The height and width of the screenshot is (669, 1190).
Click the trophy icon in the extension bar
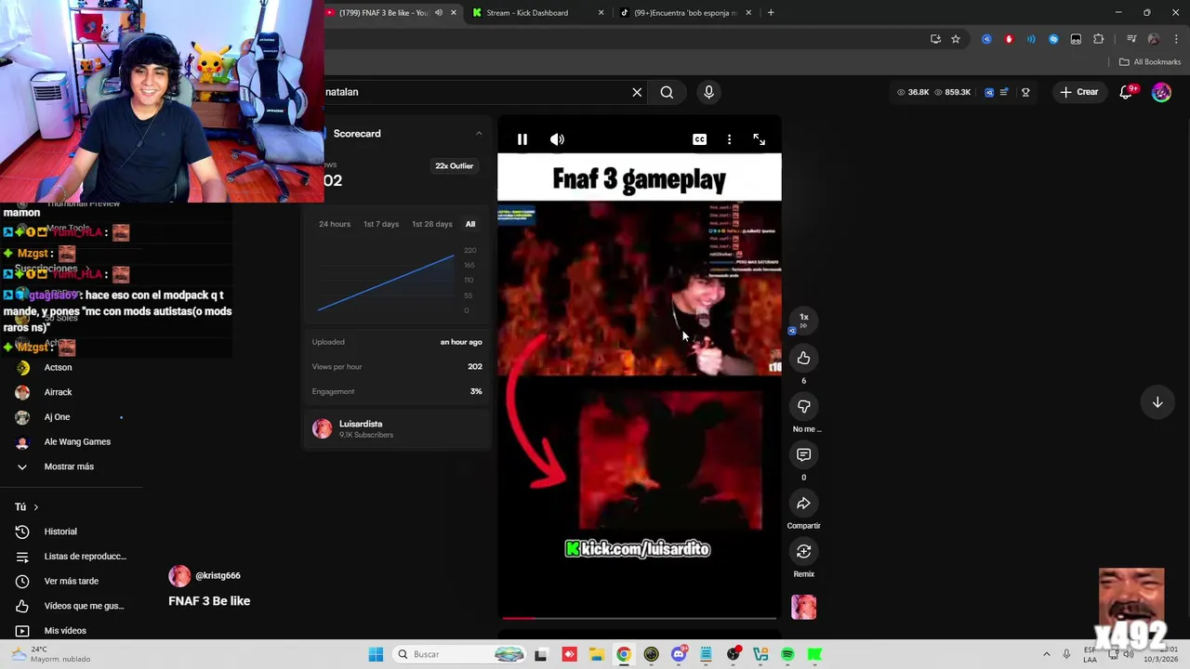[1025, 92]
